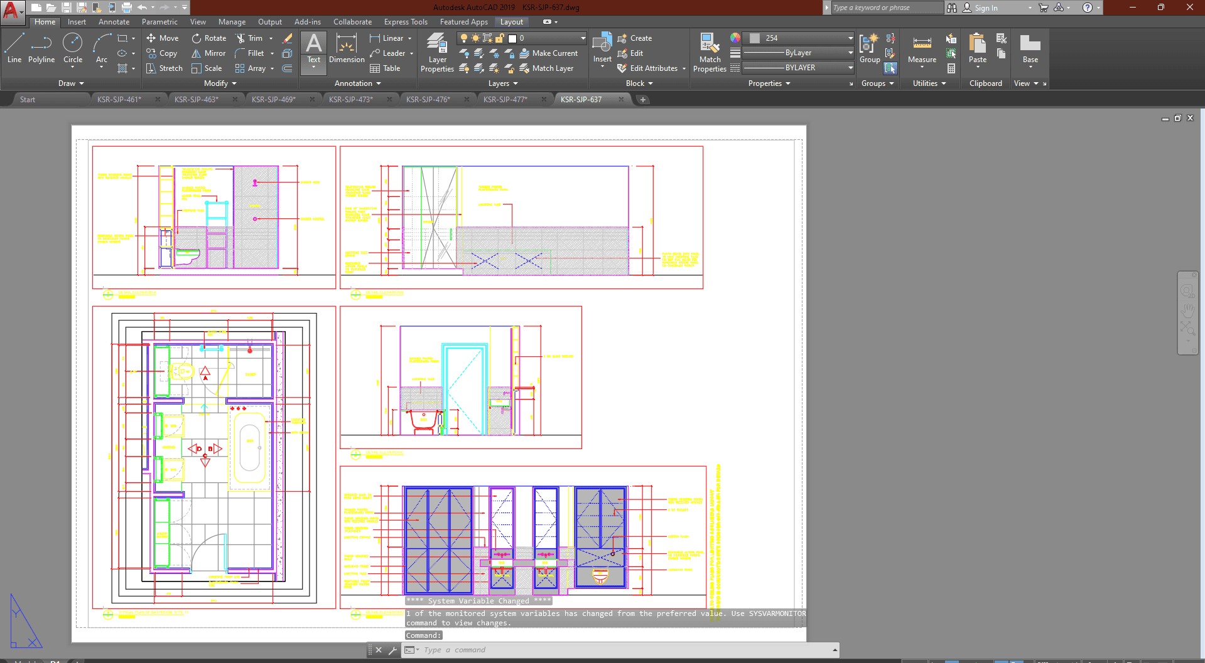
Task: Open the ByLayer lineweight dropdown
Action: [x=850, y=53]
